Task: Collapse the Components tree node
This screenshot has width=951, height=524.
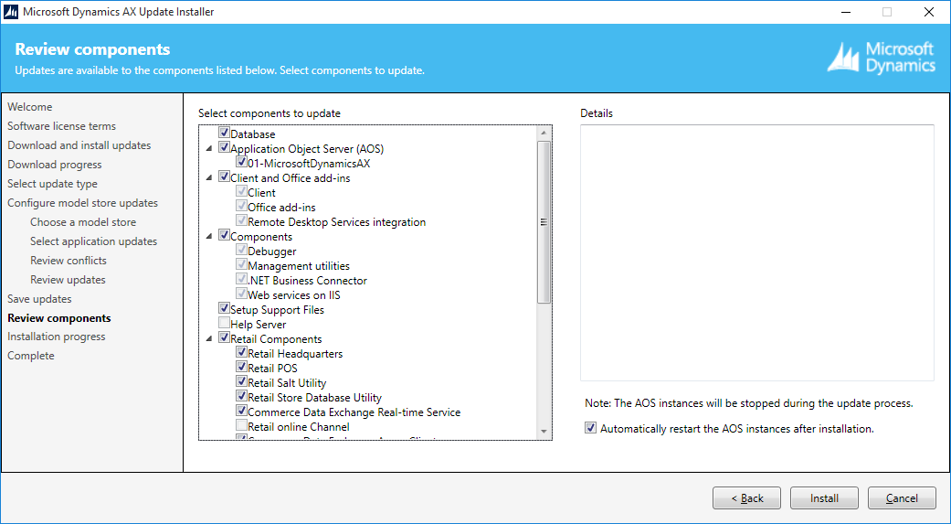Action: pos(209,236)
